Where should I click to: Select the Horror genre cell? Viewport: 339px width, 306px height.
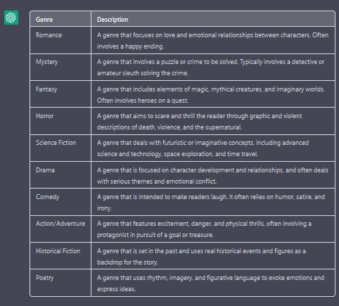(x=60, y=121)
